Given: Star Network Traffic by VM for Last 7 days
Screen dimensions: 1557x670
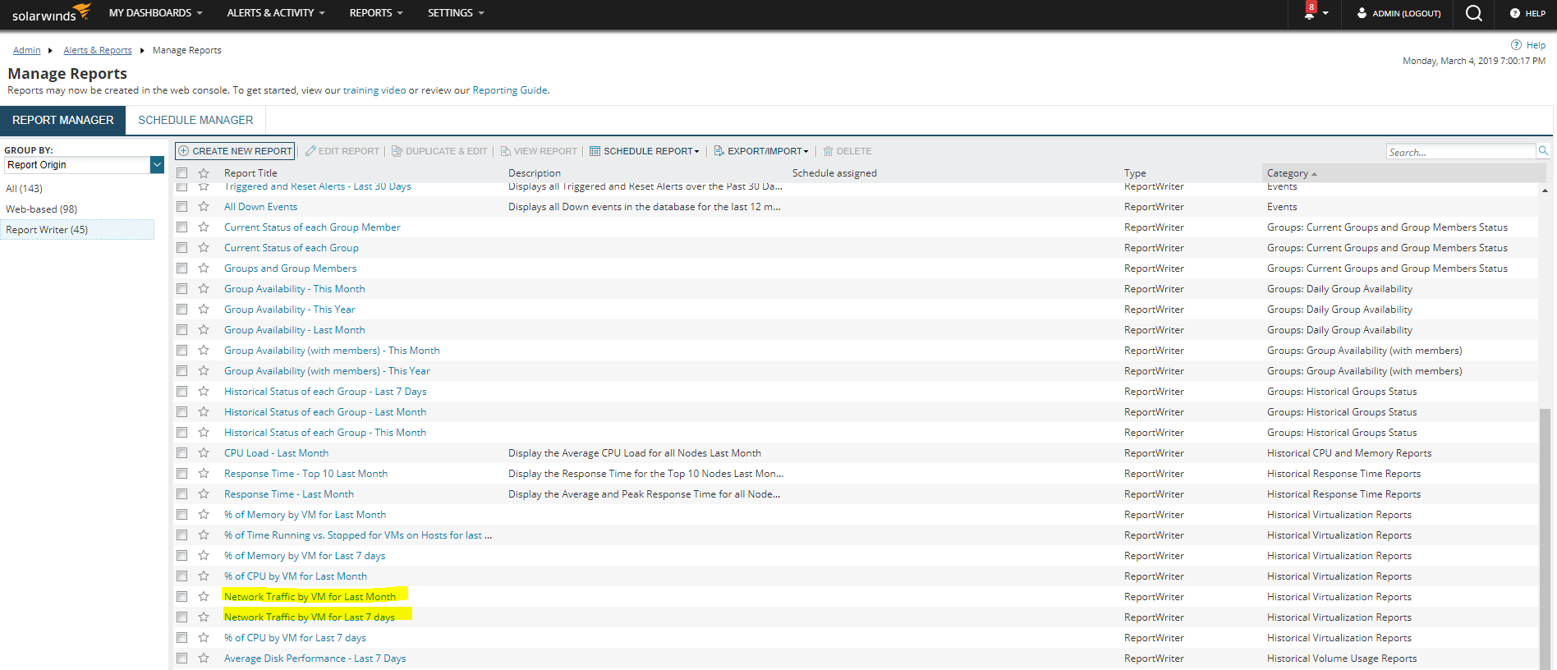Looking at the screenshot, I should pos(204,617).
